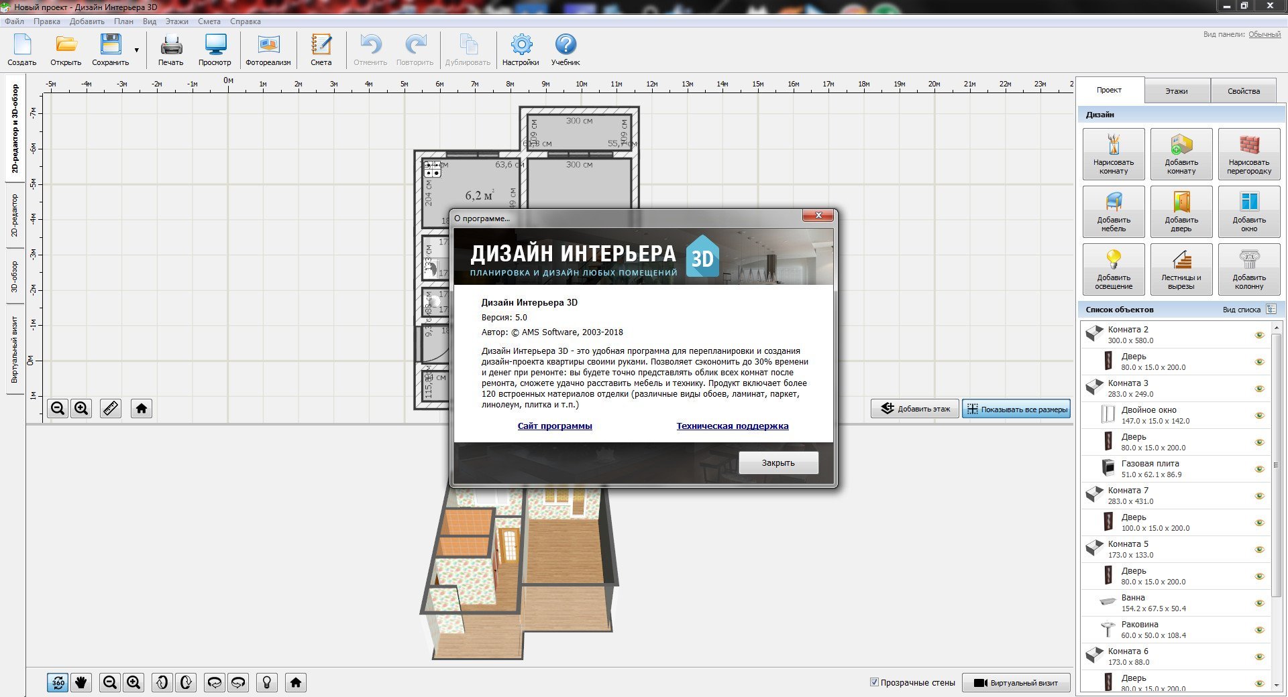Toggle Показывать все размеры button
Image resolution: width=1288 pixels, height=697 pixels.
point(1016,409)
